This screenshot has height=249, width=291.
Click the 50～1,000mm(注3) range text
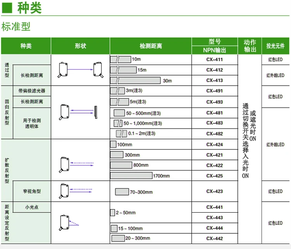tap(143, 124)
